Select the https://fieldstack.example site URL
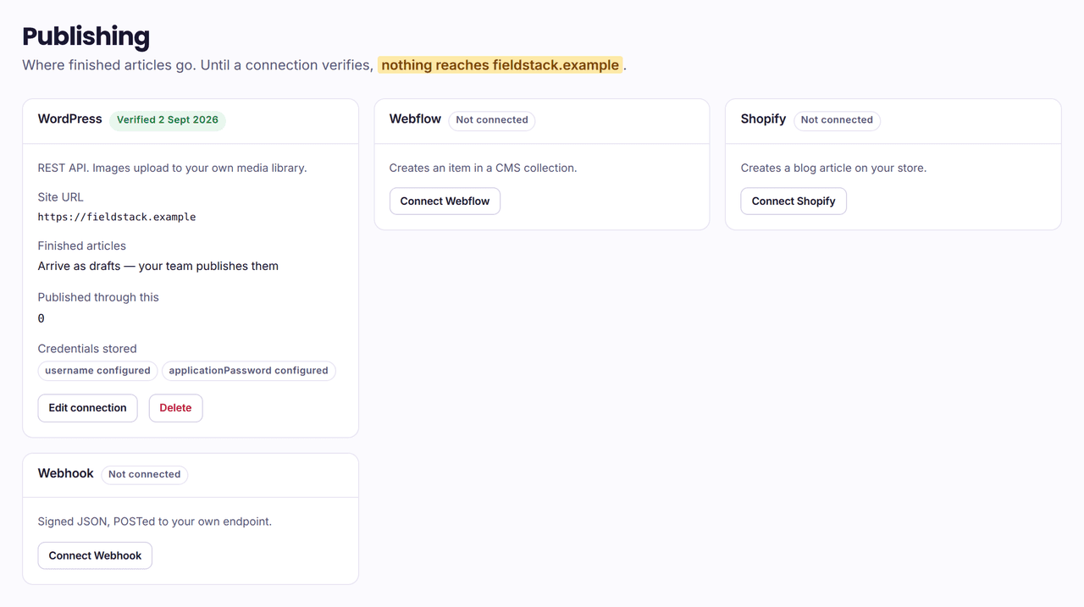The height and width of the screenshot is (607, 1084). point(117,218)
